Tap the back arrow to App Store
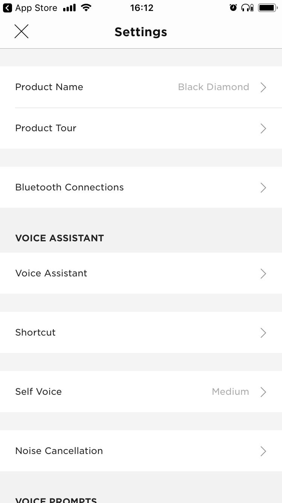 (7, 8)
